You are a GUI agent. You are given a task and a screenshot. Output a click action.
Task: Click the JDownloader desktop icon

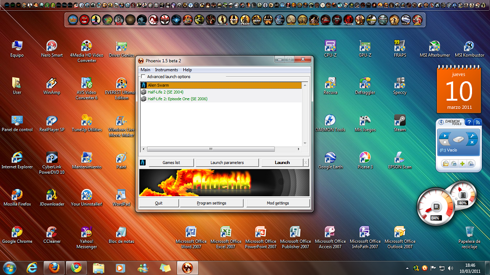[52, 198]
